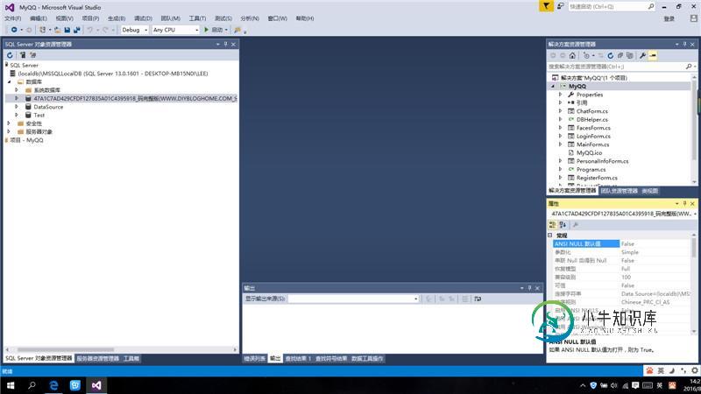Toggle the Categorized view in Properties panel
Screen dimensions: 701x394
tap(553, 225)
